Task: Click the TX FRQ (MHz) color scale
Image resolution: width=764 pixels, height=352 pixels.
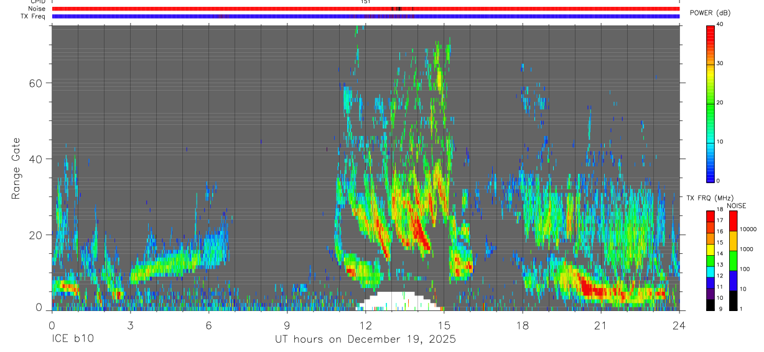Action: [710, 261]
